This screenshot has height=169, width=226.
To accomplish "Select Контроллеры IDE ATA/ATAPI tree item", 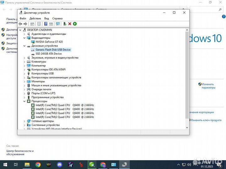I will [x=48, y=69].
